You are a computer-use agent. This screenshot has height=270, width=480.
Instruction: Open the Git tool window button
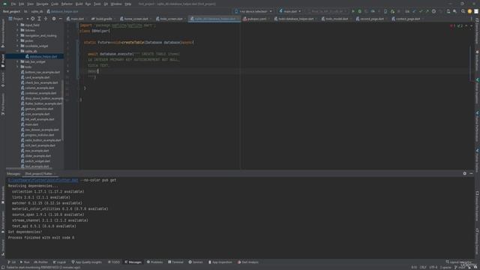[12, 262]
